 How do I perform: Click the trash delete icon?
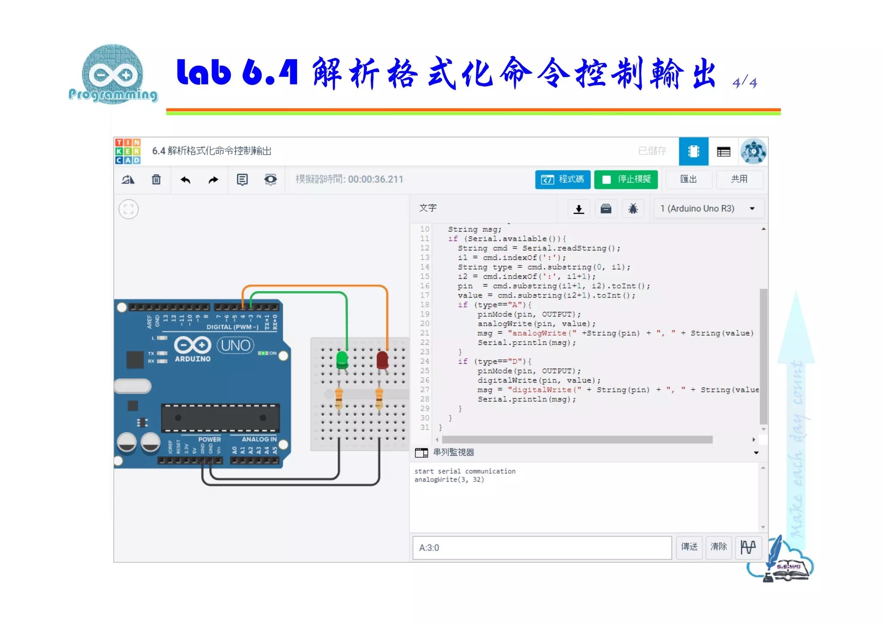(156, 180)
